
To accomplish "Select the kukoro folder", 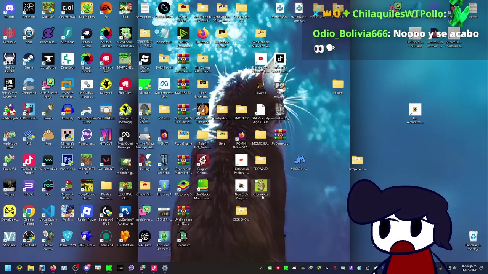I will (338, 86).
